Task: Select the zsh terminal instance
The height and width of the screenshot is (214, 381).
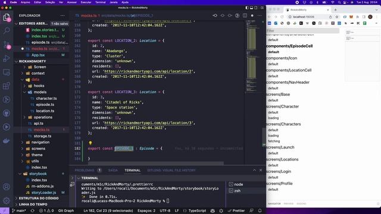Action: tap(237, 191)
